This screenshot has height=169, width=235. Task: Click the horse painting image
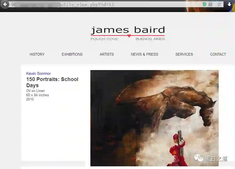[154, 118]
